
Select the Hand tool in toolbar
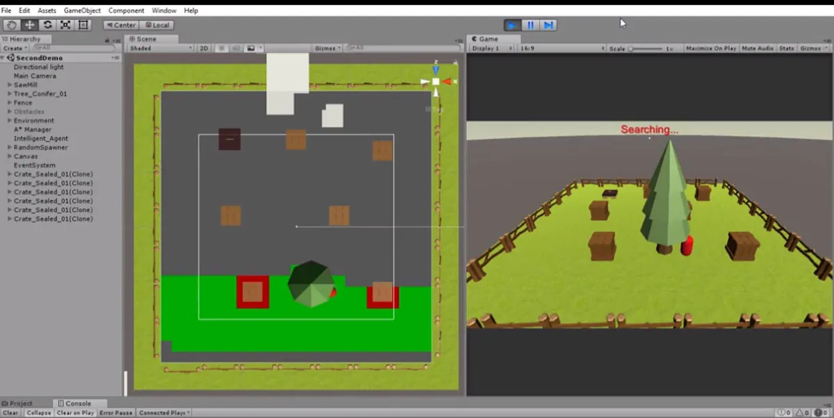11,25
